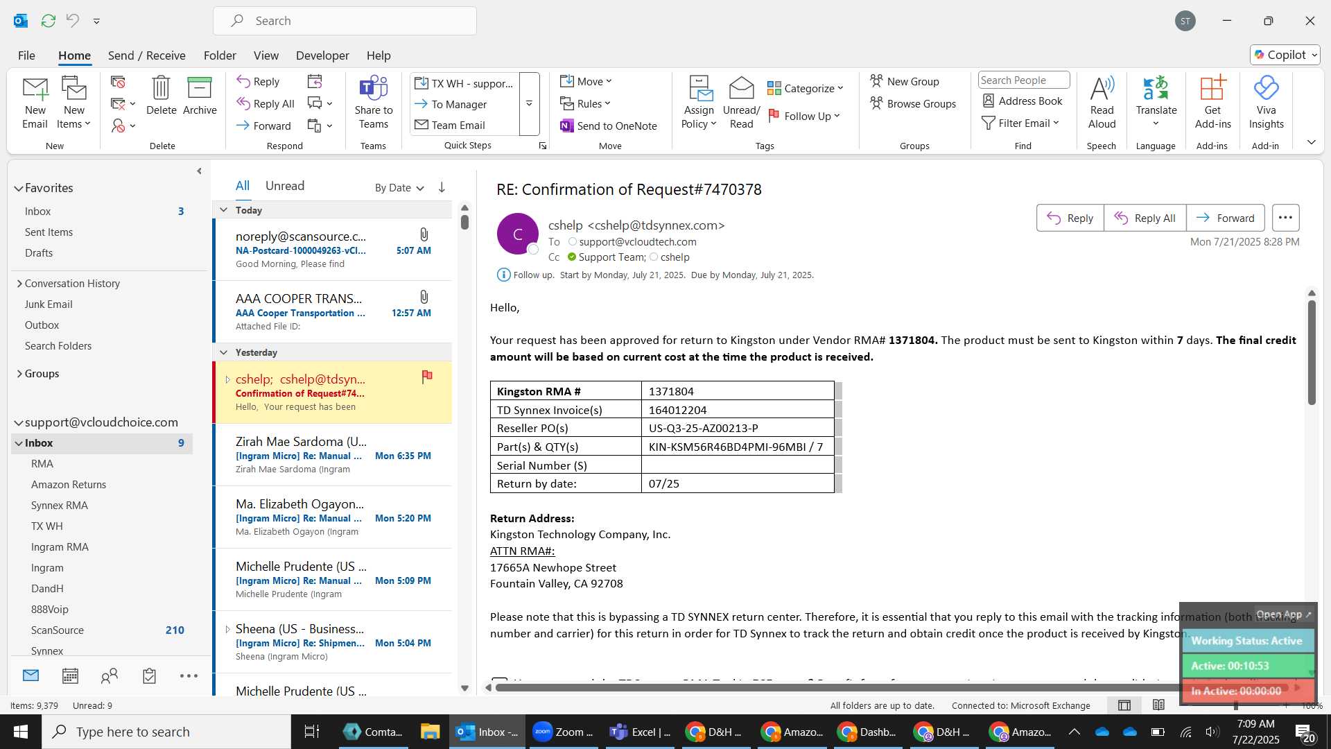
Task: Click the meeting reply icon in Respond group
Action: click(x=315, y=81)
